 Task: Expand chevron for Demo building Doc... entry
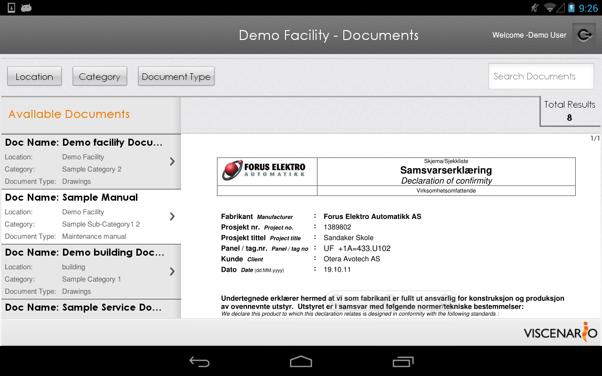point(172,272)
